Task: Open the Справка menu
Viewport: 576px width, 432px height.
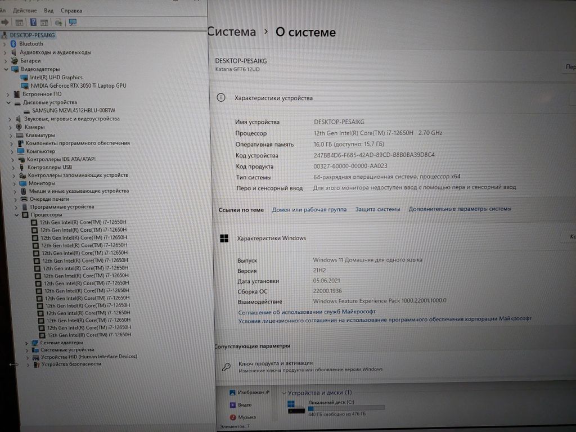Action: 71,11
